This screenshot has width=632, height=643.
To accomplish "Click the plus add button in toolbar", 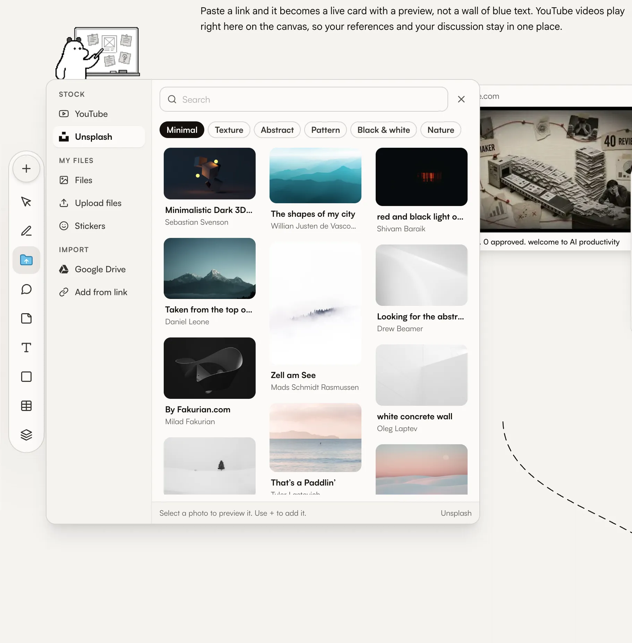I will click(26, 169).
